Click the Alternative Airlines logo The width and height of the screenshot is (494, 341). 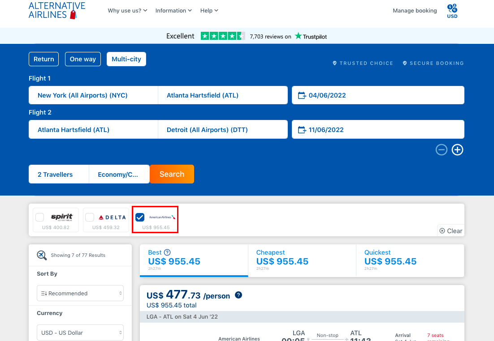(x=57, y=10)
